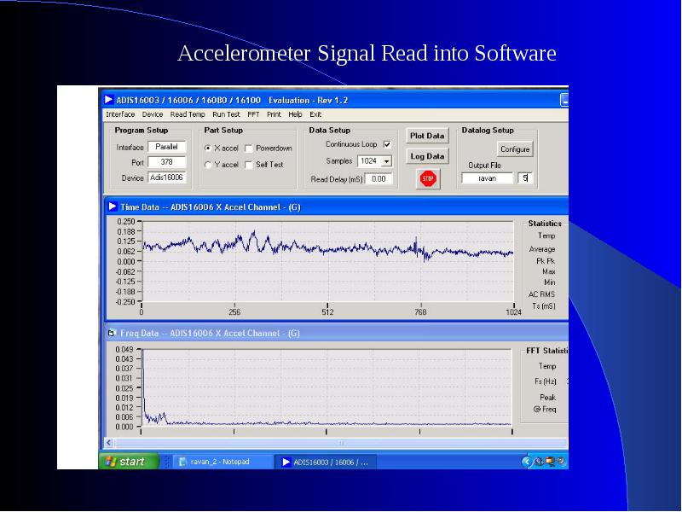This screenshot has width=682, height=512.
Task: Open the Windows start button
Action: [129, 462]
